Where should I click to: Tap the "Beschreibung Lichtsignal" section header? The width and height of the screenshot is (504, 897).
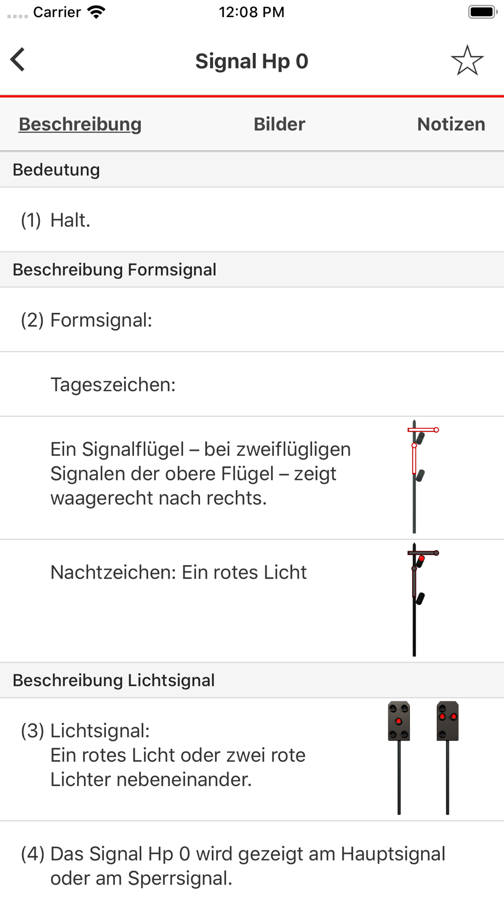pos(114,680)
